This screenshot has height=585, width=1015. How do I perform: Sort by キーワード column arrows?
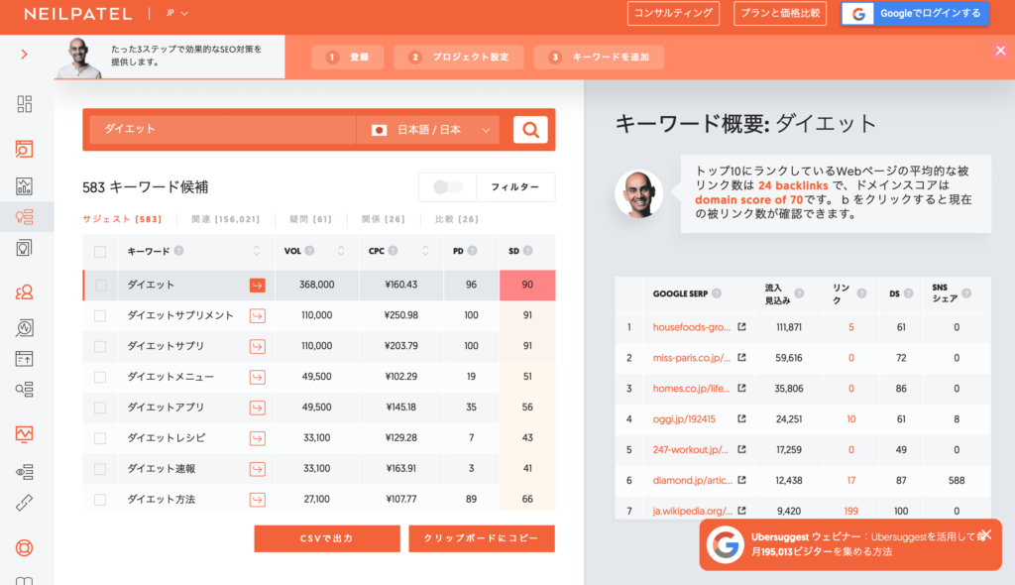[257, 251]
